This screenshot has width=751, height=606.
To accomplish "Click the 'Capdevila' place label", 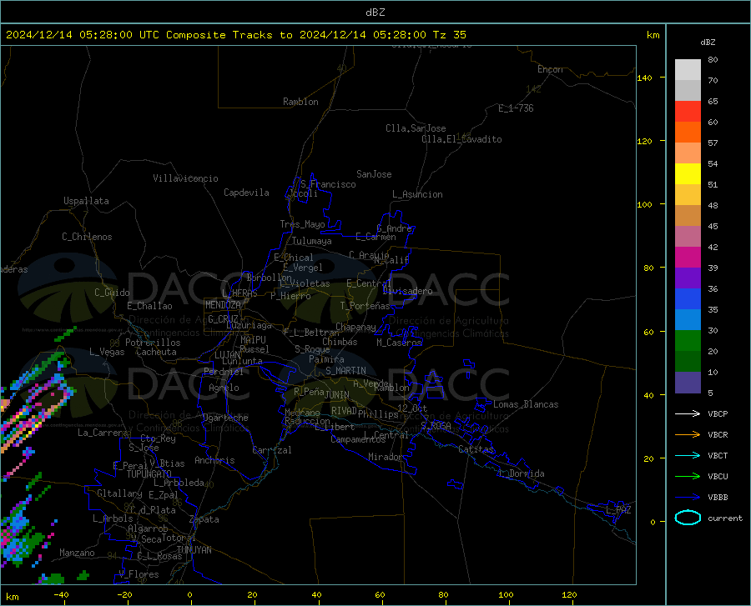I will click(246, 193).
